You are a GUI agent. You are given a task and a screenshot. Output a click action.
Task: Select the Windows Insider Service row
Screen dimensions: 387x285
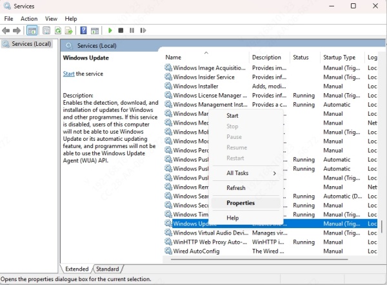[270, 77]
